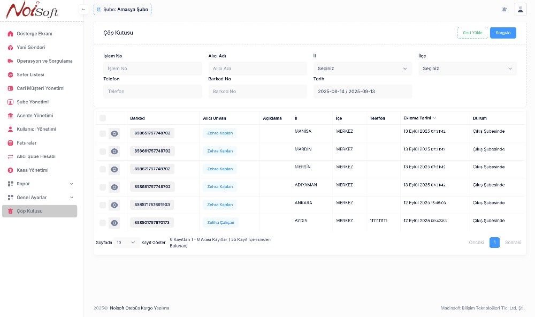Click eye icon for Zeliha Çalışan row
The height and width of the screenshot is (317, 535).
click(x=114, y=223)
